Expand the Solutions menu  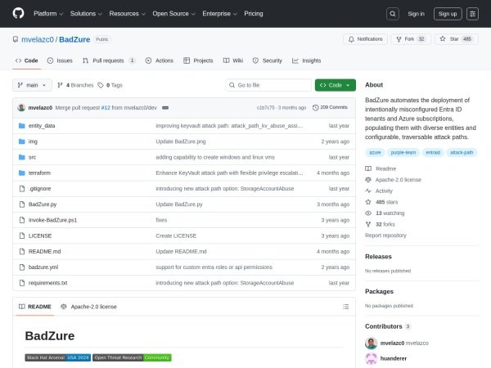pyautogui.click(x=86, y=14)
